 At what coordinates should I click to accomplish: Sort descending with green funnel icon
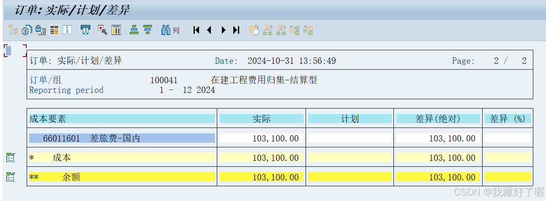click(147, 30)
